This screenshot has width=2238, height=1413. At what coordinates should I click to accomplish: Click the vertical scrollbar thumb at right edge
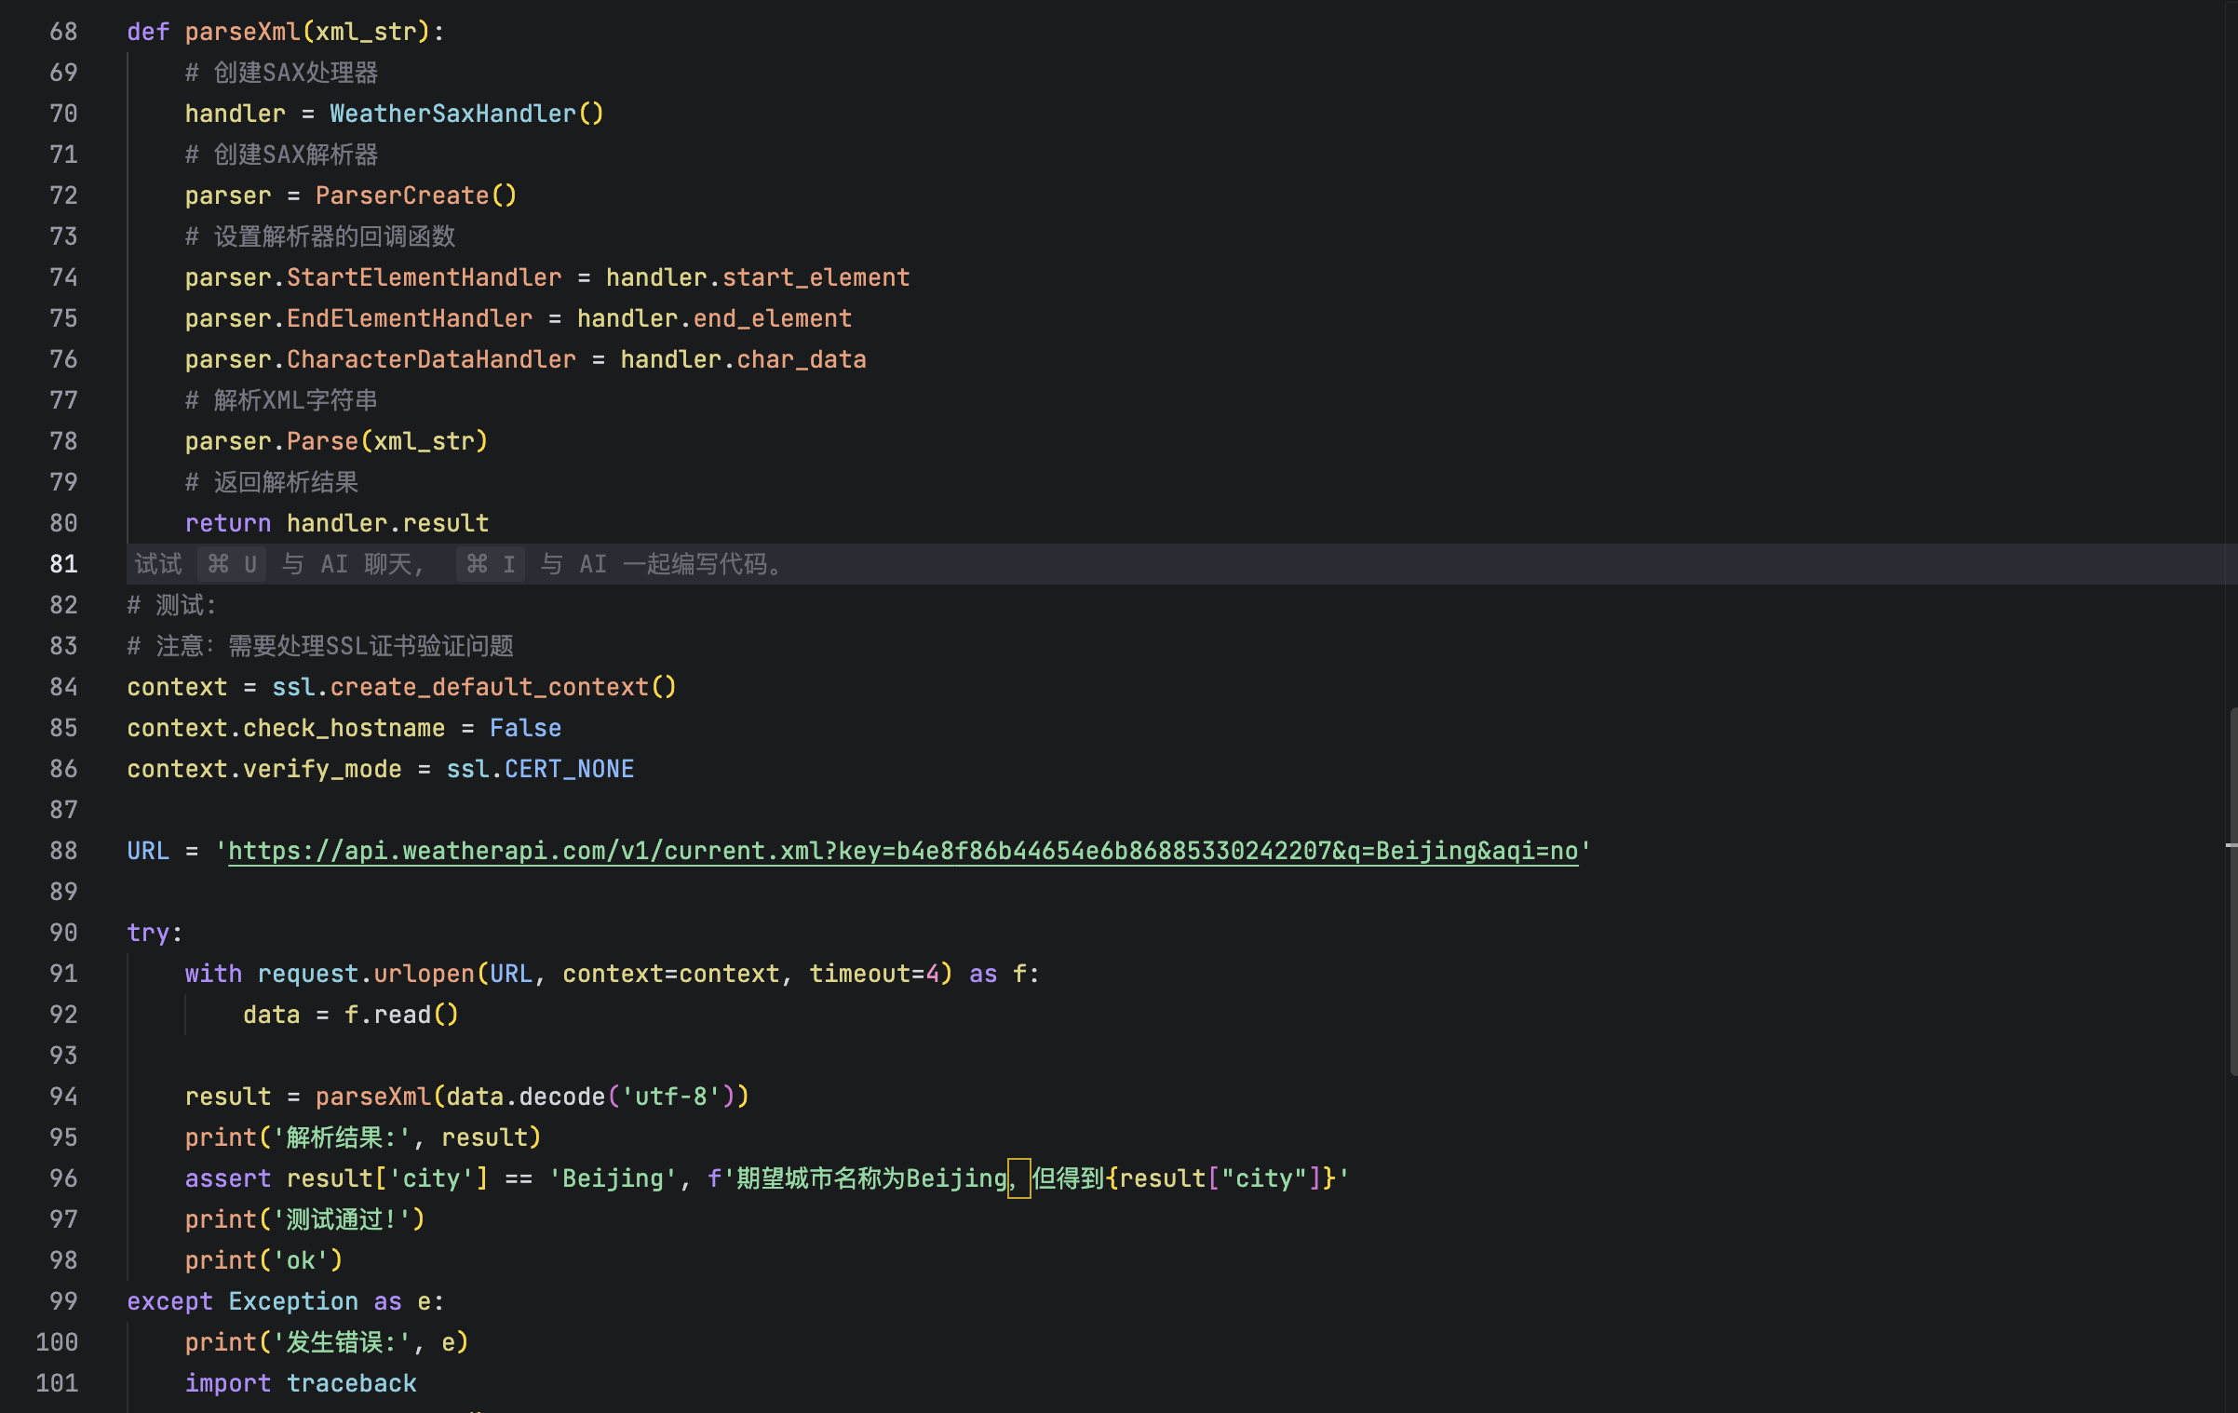(x=2232, y=894)
